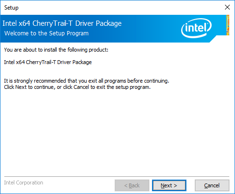Cancel the setup program

(x=212, y=185)
